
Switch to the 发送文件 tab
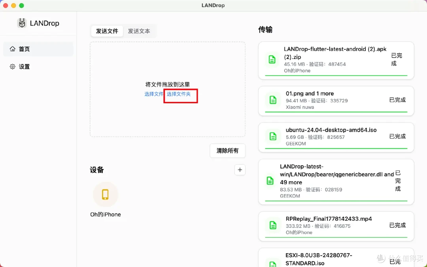[x=107, y=31]
